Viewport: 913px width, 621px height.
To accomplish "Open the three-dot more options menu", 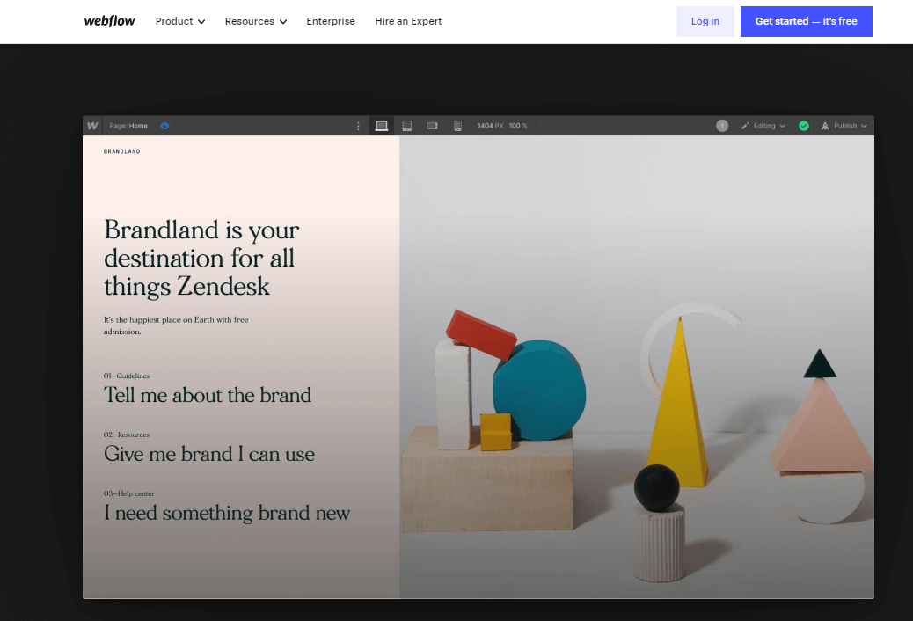I will (x=358, y=126).
